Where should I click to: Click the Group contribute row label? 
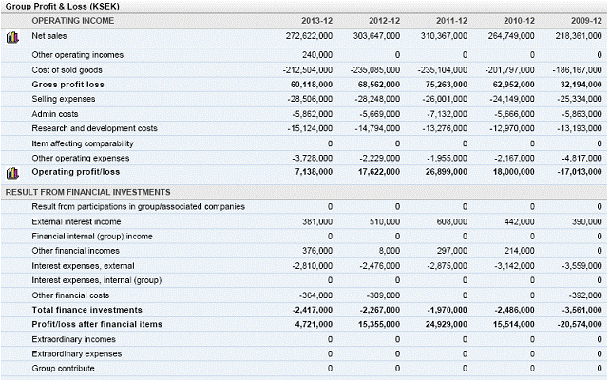click(x=63, y=368)
